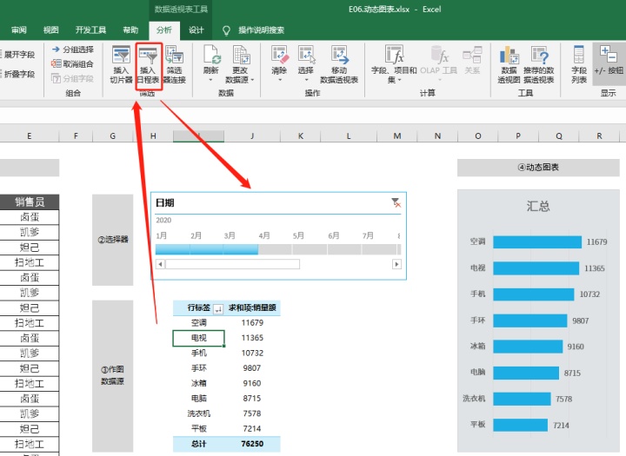
Task: Select the pivot cell 电视
Action: click(198, 338)
